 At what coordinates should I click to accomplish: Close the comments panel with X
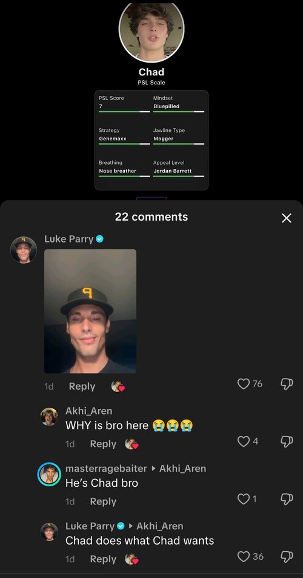coord(287,218)
